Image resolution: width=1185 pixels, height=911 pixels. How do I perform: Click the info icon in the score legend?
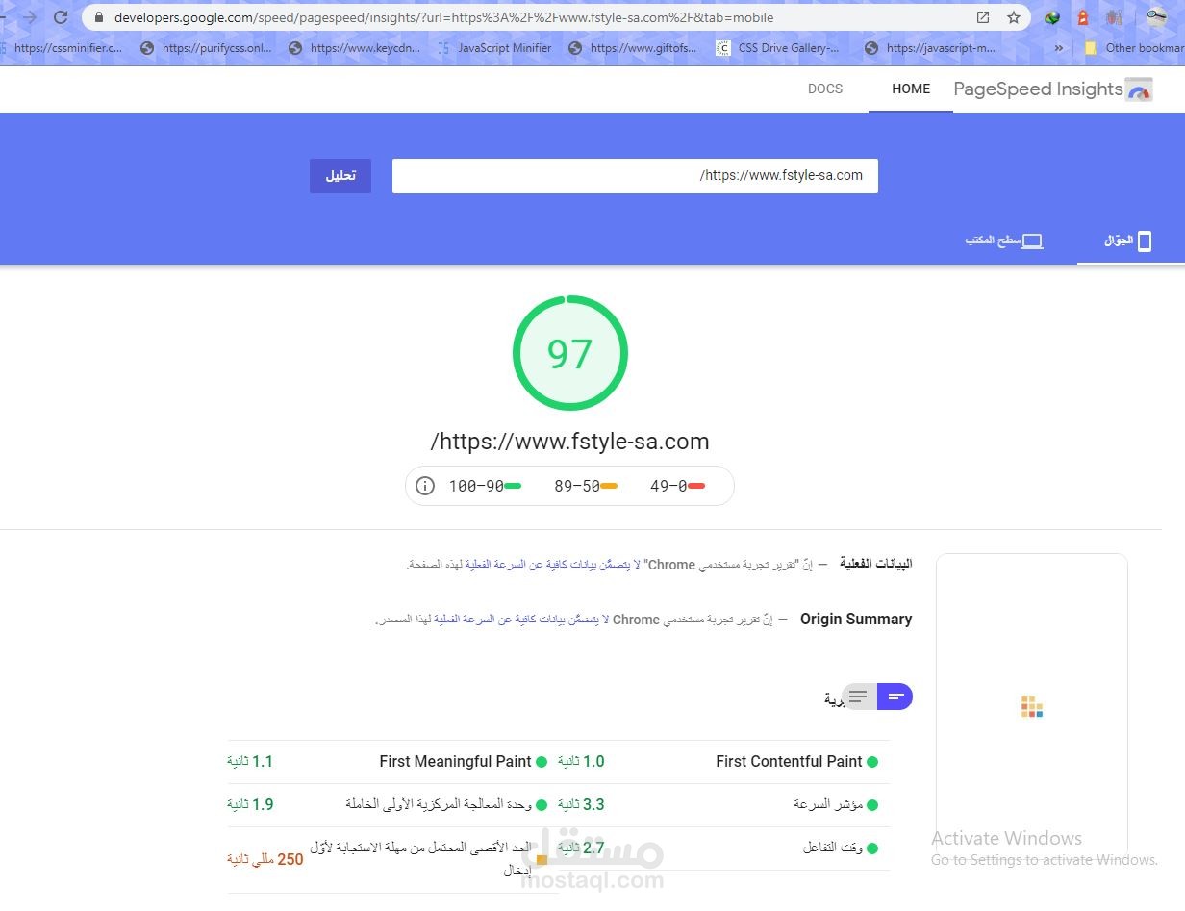(425, 486)
